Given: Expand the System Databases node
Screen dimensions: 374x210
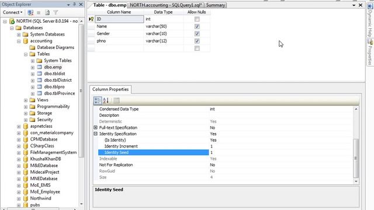Looking at the screenshot, I should [x=19, y=35].
